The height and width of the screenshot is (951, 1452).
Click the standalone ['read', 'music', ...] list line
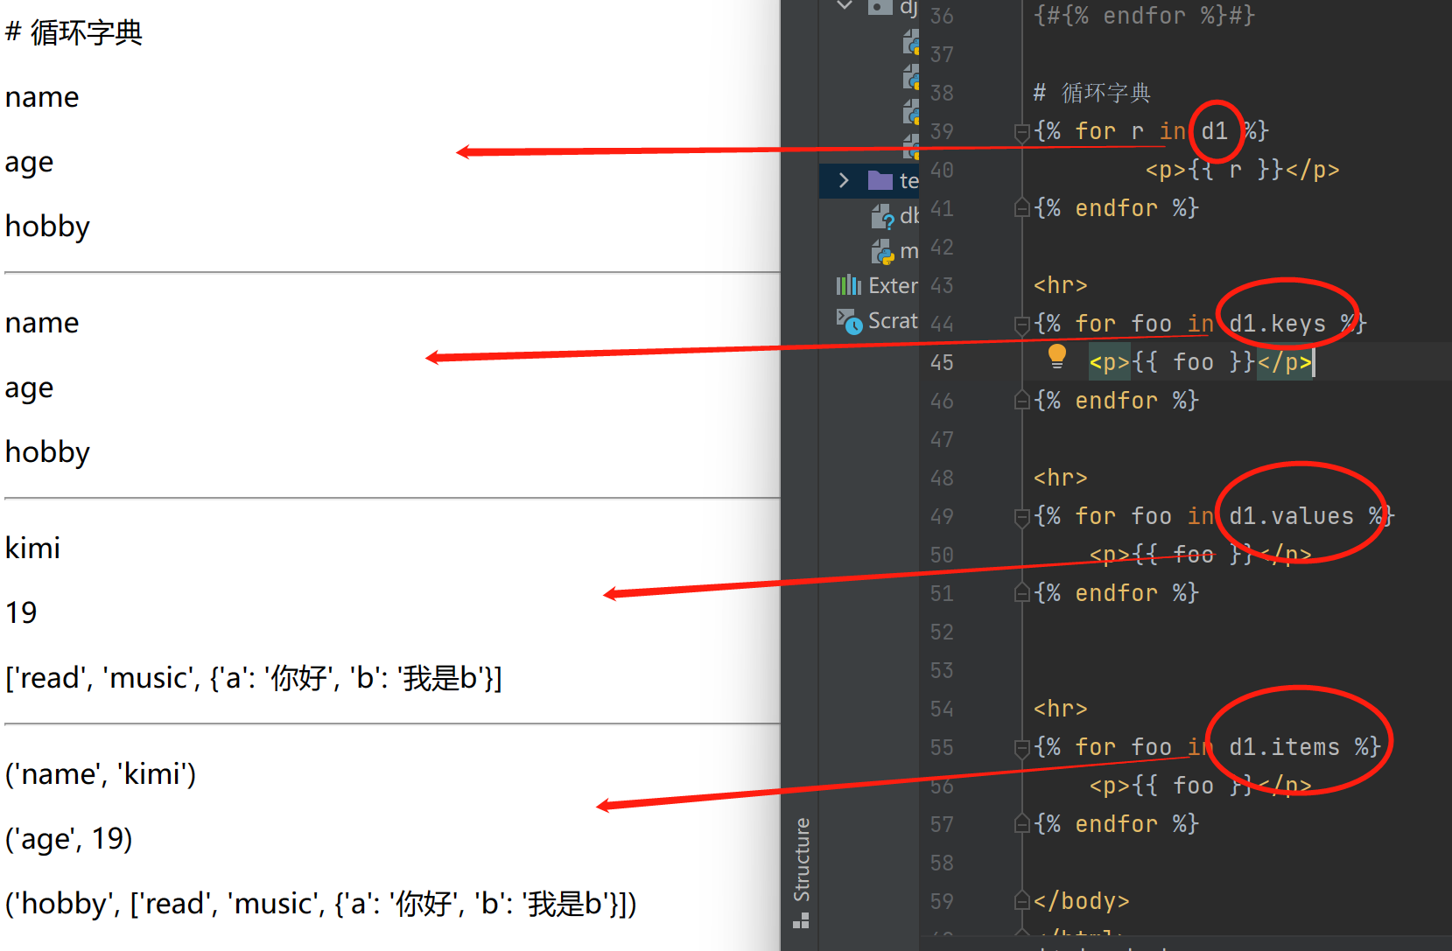254,678
